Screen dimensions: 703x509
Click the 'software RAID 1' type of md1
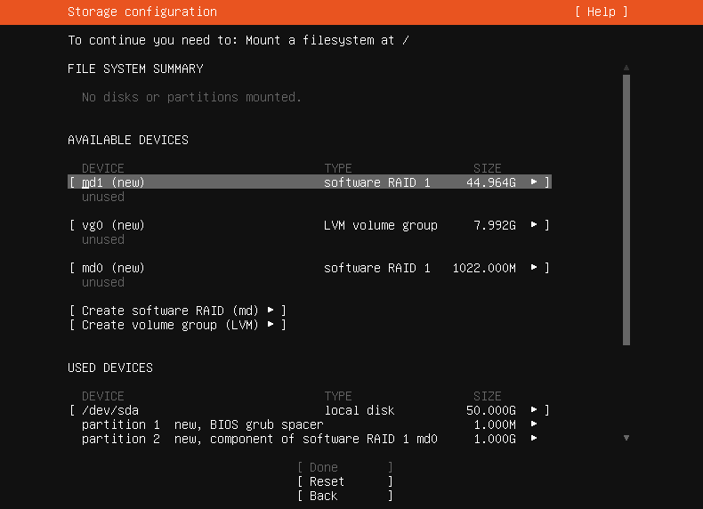[377, 182]
